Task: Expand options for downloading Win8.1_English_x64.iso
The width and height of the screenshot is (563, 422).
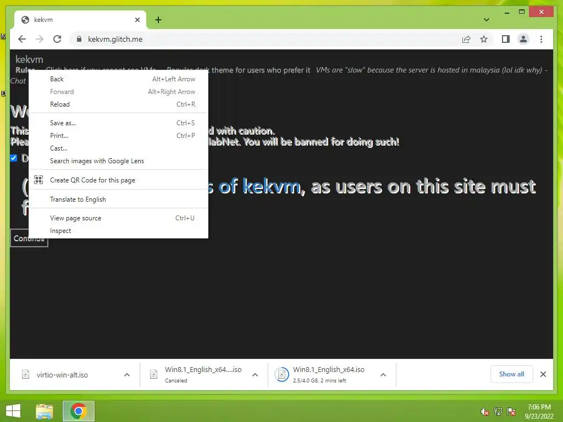Action: tap(383, 375)
